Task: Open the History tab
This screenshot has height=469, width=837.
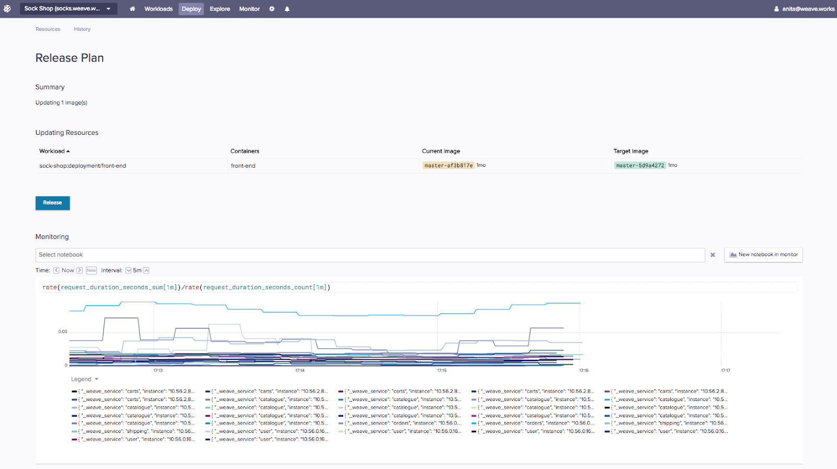Action: pos(82,29)
